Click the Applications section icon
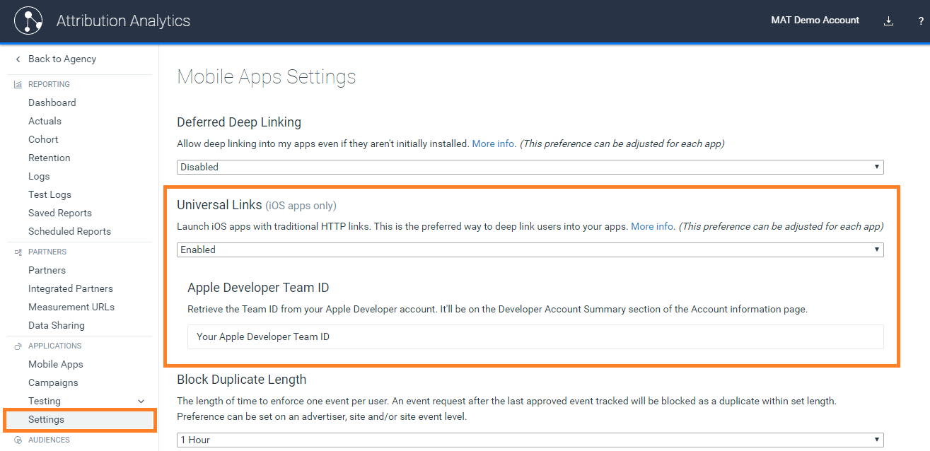The height and width of the screenshot is (451, 930). (x=18, y=346)
